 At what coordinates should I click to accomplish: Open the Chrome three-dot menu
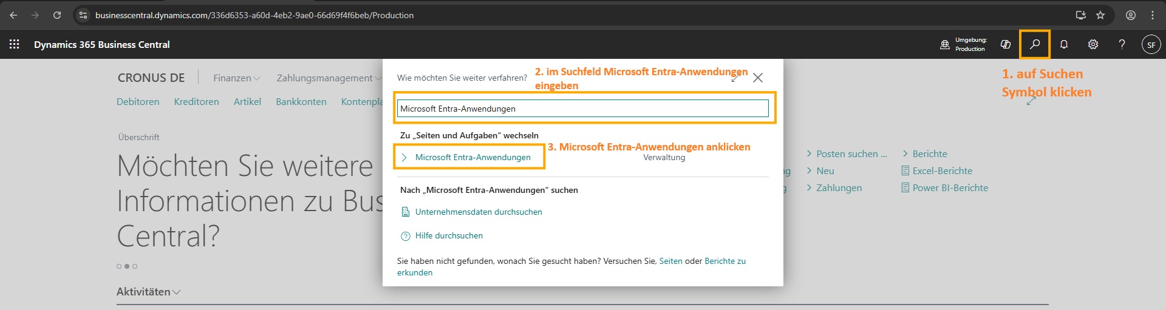click(1153, 15)
